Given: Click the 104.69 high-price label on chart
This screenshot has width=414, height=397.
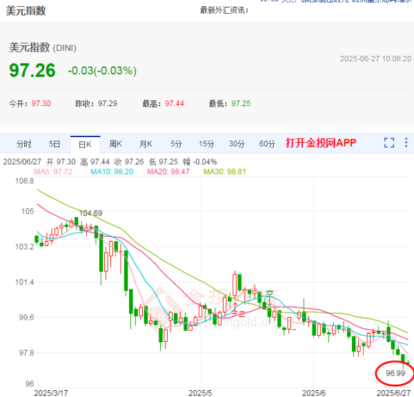Looking at the screenshot, I should [x=91, y=213].
